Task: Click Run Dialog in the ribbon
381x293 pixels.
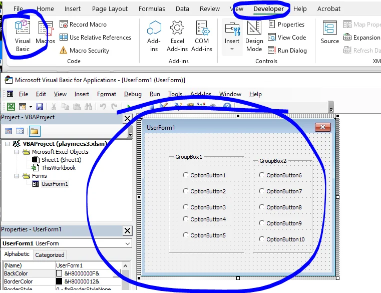Action: tap(287, 50)
